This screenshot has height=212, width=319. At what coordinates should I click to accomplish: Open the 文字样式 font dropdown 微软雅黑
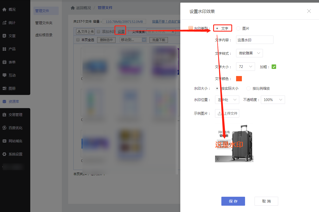click(249, 53)
